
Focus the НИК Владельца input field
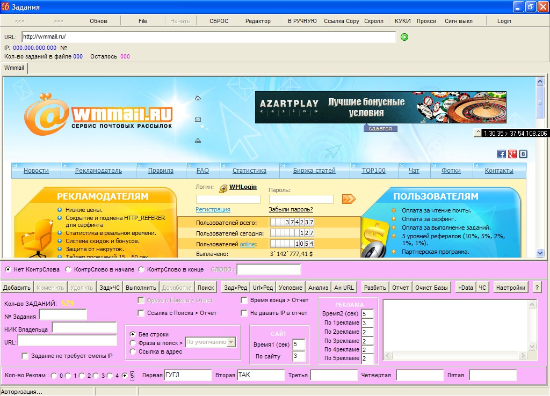pyautogui.click(x=84, y=328)
